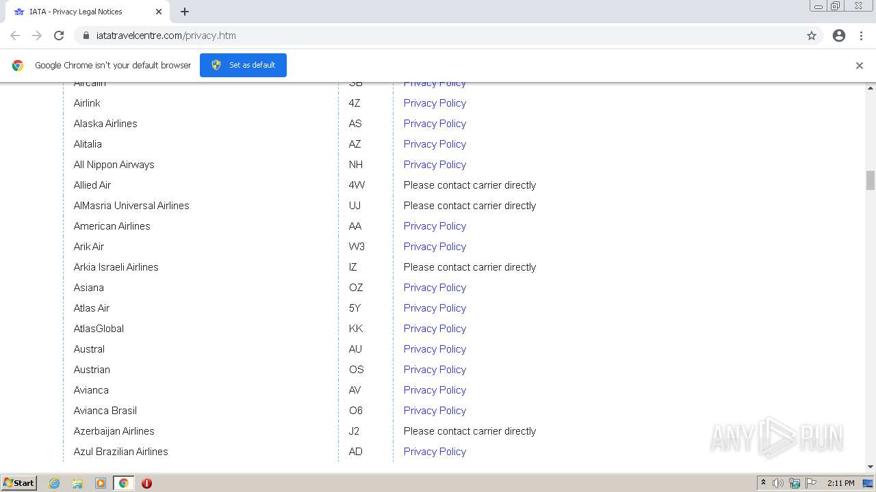Open Atlas Air Privacy Policy link
The height and width of the screenshot is (492, 876).
click(x=435, y=308)
